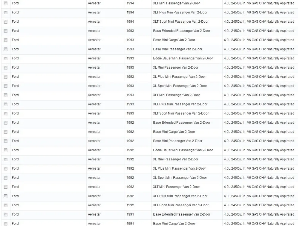Check the 1993 Eddie Bauer Mini Passenger Van row
This screenshot has height=226, width=298.
tap(5, 58)
